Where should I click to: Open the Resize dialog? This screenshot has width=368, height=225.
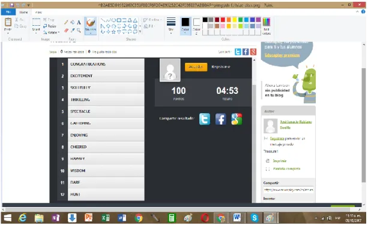point(49,26)
